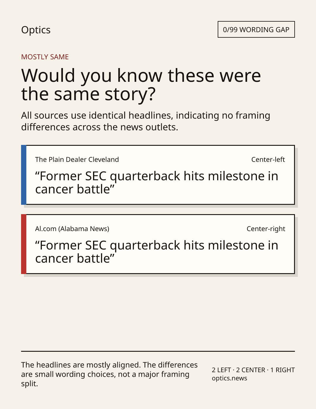Click the footer summary about aligned headlines
Image resolution: width=316 pixels, height=409 pixels.
click(109, 374)
